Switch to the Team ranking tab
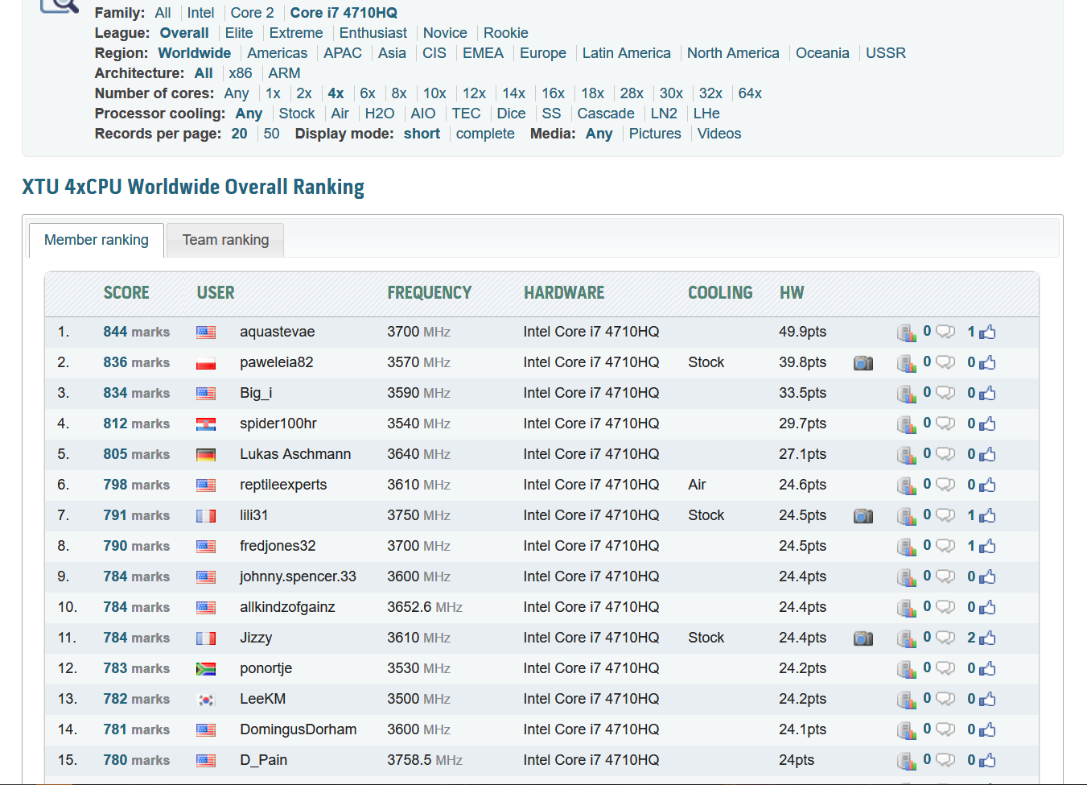 [225, 240]
